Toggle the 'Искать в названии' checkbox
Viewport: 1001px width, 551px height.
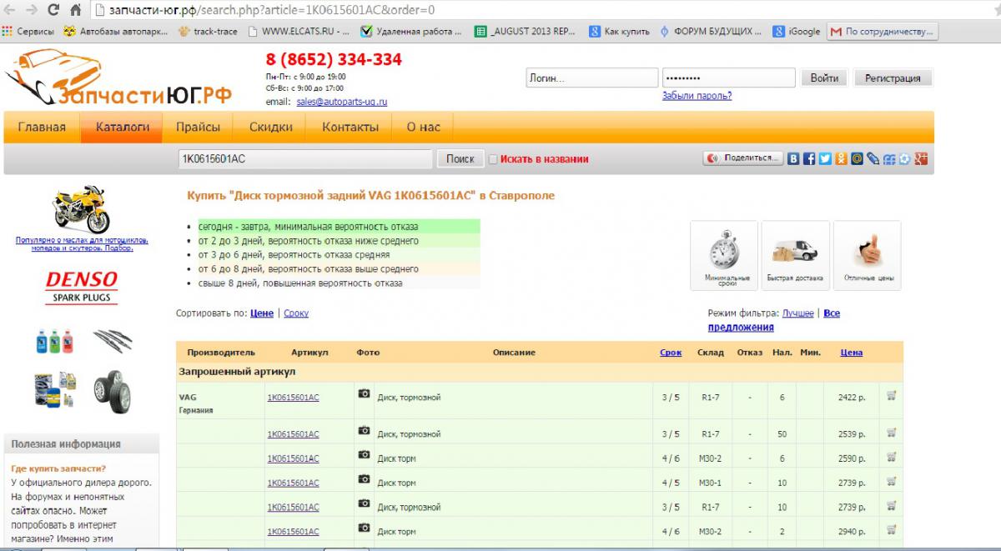(x=493, y=159)
